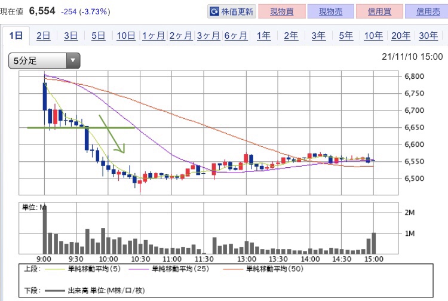Click the 単純移動平均(50) legend entry
448x301 pixels.
coord(263,269)
